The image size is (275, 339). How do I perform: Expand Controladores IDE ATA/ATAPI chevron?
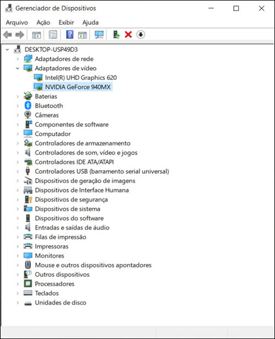pos(18,162)
